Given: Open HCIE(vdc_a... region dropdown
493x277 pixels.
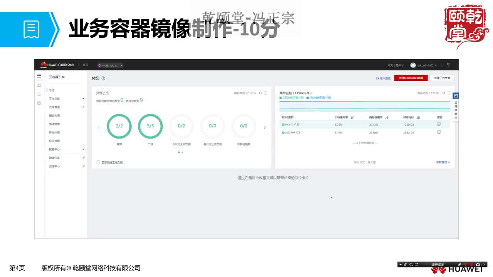Looking at the screenshot, I should [x=110, y=65].
